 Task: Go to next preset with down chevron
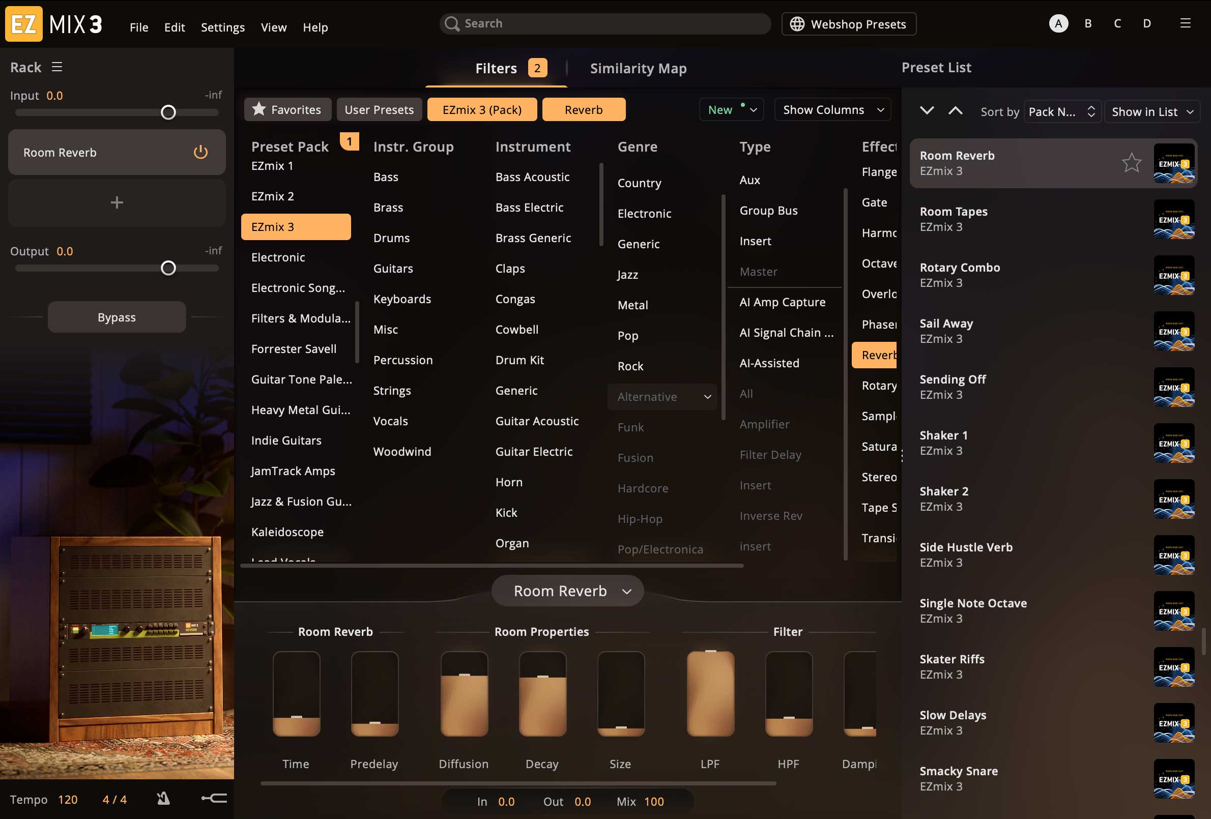pyautogui.click(x=927, y=111)
